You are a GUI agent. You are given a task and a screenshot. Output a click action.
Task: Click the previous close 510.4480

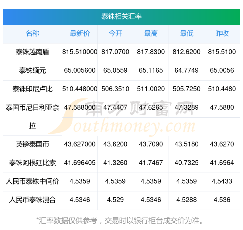point(222,89)
